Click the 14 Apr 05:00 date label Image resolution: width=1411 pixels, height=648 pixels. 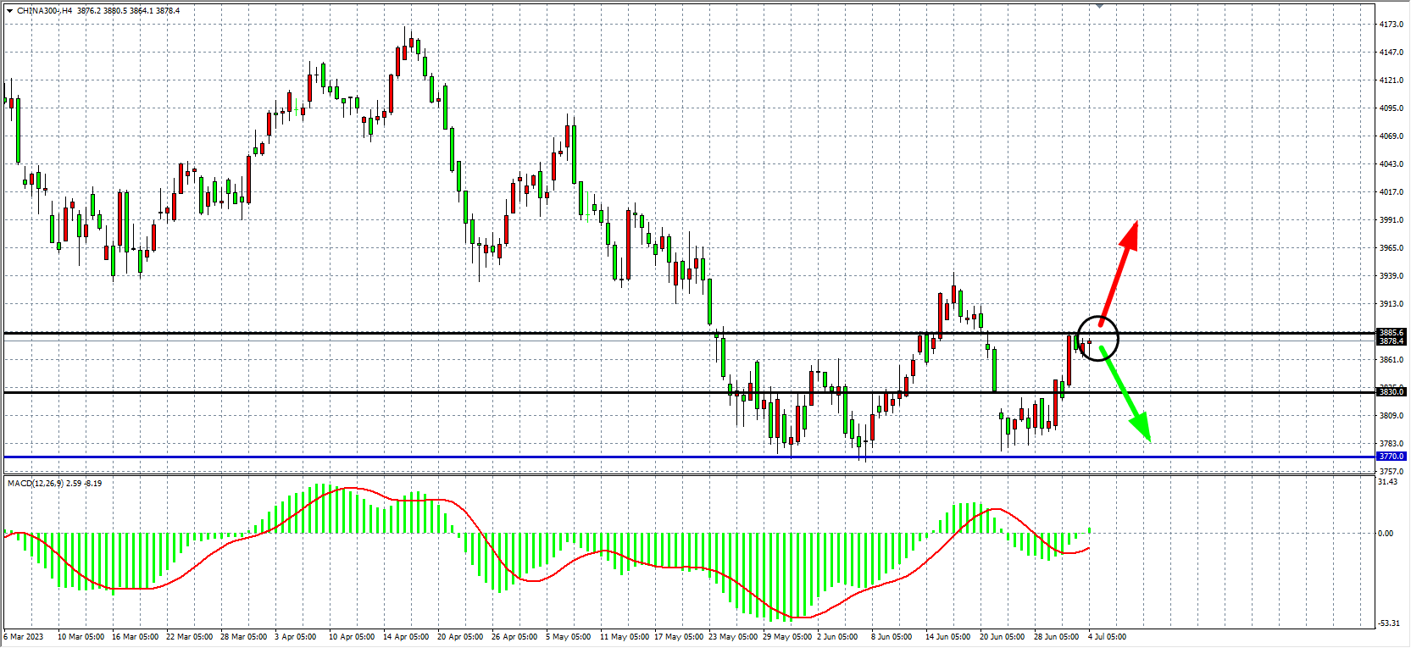click(406, 637)
